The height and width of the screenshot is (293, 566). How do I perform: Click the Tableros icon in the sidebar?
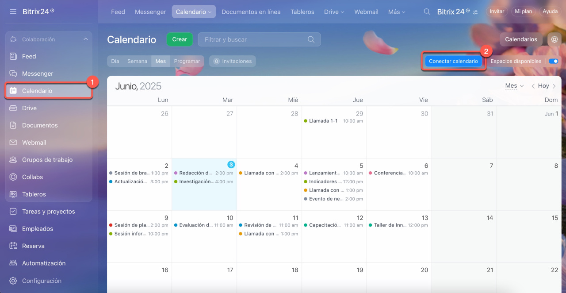[13, 194]
